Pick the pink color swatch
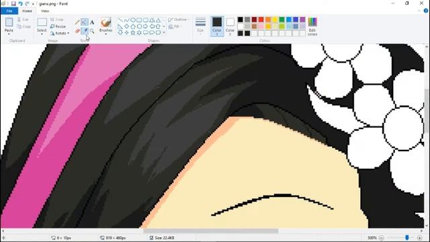This screenshot has height=242, width=430. [261, 26]
